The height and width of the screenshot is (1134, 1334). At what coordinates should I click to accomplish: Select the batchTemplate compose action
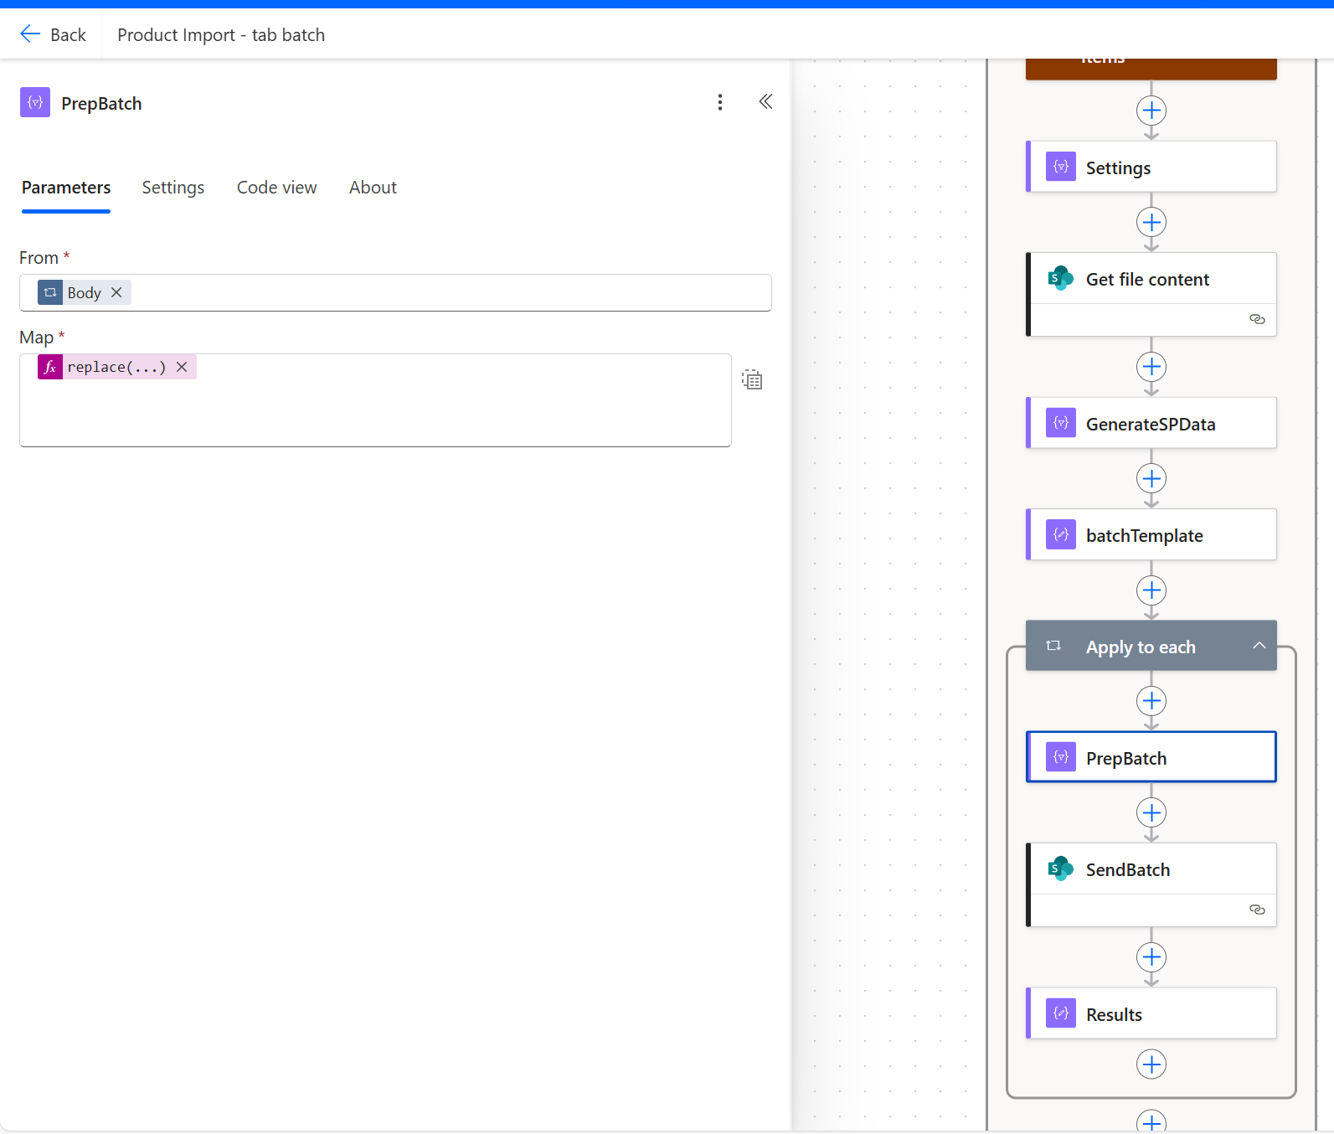pyautogui.click(x=1144, y=535)
